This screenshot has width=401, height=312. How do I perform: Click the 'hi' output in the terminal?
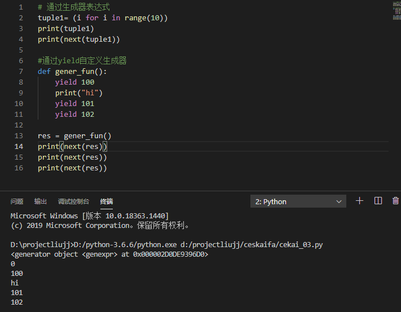pyautogui.click(x=15, y=283)
